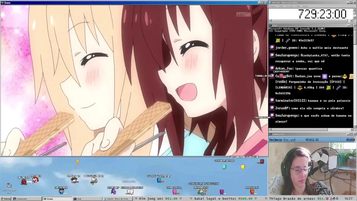
Task: Open Exibir menu in Bloco de notas
Action: pos(298,6)
